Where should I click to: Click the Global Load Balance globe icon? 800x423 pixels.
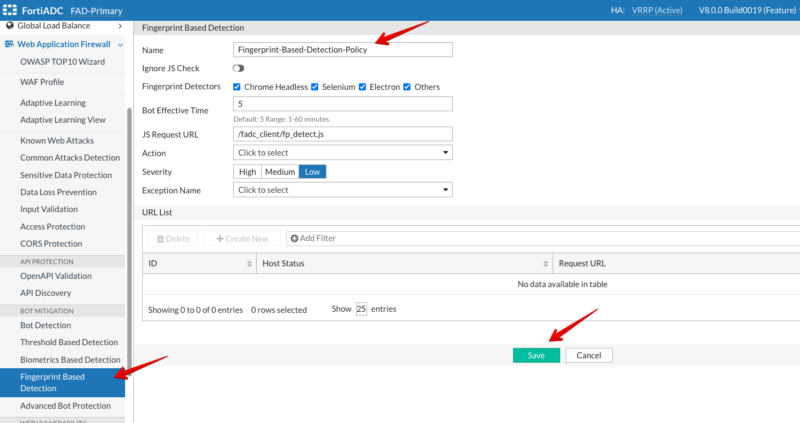click(9, 26)
